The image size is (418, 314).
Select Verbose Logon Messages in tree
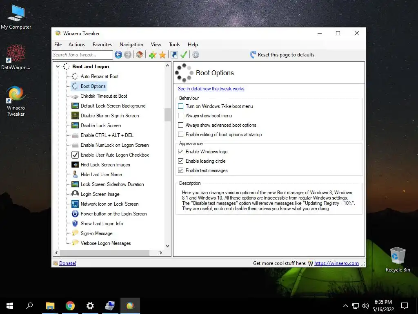tap(106, 243)
